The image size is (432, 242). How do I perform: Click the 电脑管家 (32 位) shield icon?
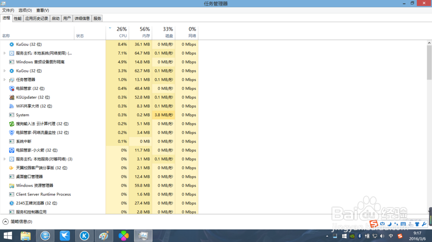click(12, 88)
